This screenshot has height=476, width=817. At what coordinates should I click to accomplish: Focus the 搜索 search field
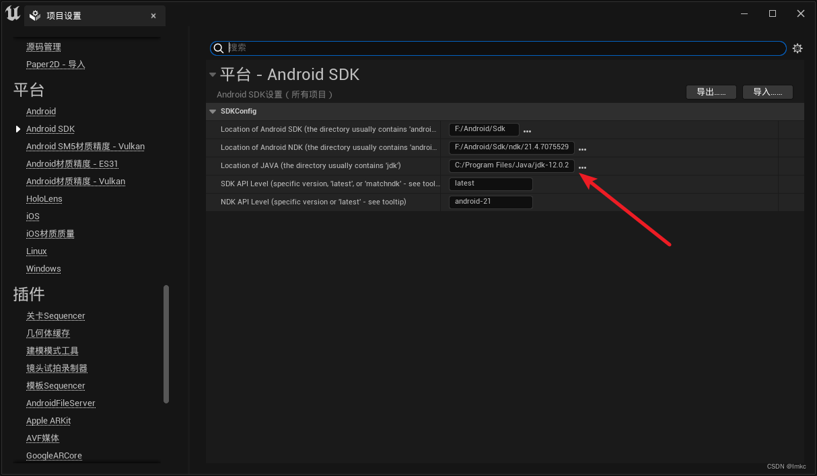pyautogui.click(x=498, y=48)
